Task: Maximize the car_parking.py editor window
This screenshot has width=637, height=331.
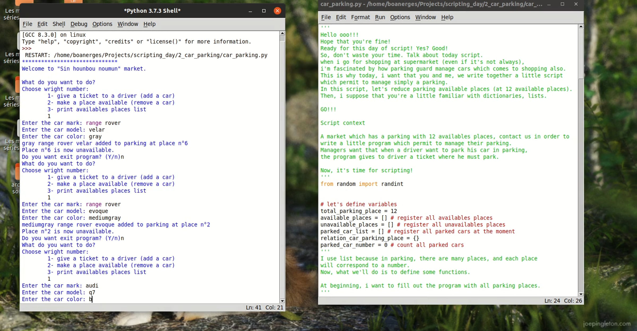Action: pos(562,4)
